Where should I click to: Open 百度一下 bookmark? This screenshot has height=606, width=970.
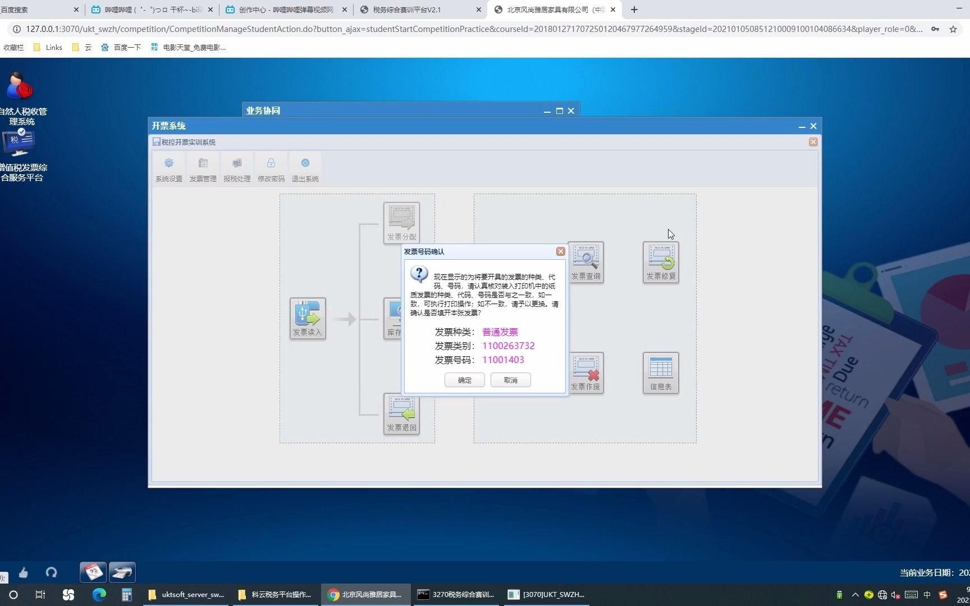coord(121,48)
